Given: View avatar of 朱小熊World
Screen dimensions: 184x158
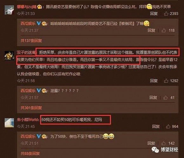Looking at the screenshot, I should 9,123.
